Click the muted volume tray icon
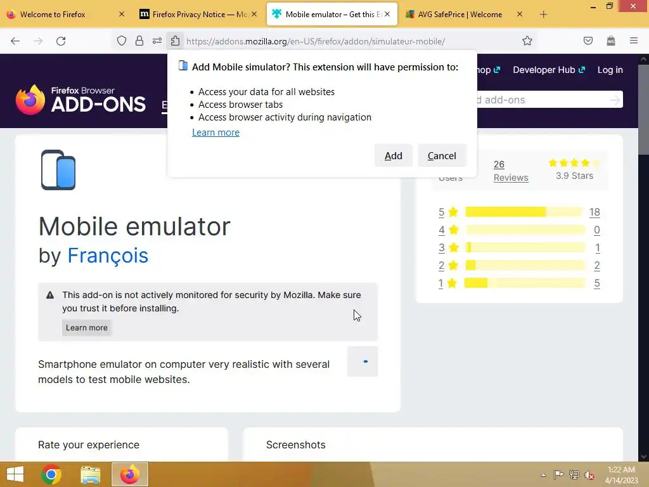 tap(589, 475)
